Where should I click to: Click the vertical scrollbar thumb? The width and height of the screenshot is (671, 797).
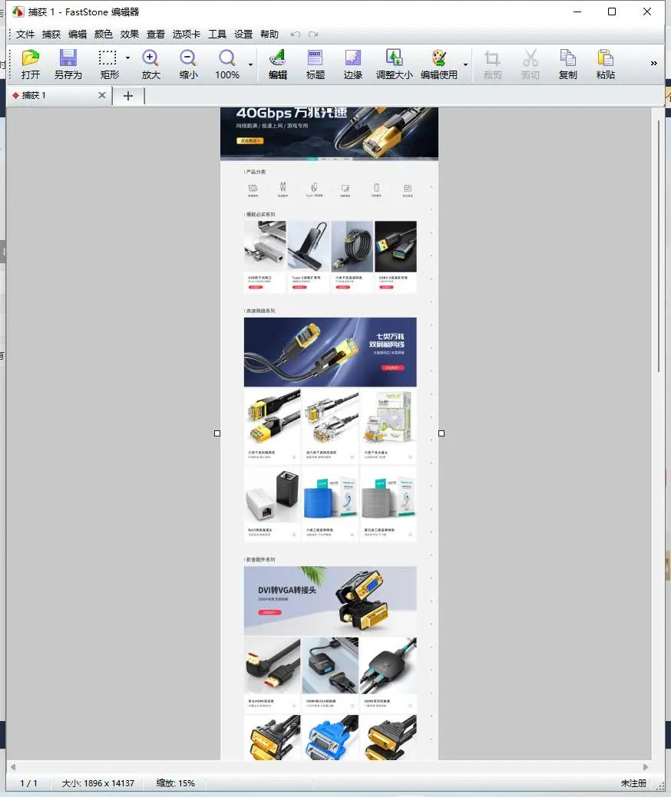(x=658, y=246)
